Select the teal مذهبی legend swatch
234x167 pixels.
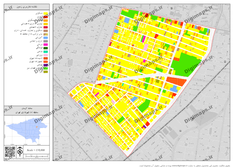tap(45, 51)
